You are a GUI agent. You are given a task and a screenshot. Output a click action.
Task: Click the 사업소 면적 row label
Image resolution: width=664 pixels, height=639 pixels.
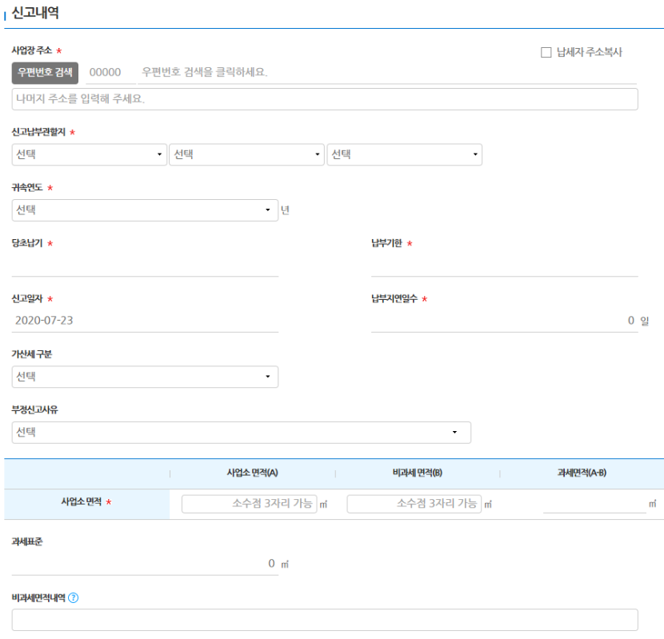click(82, 501)
